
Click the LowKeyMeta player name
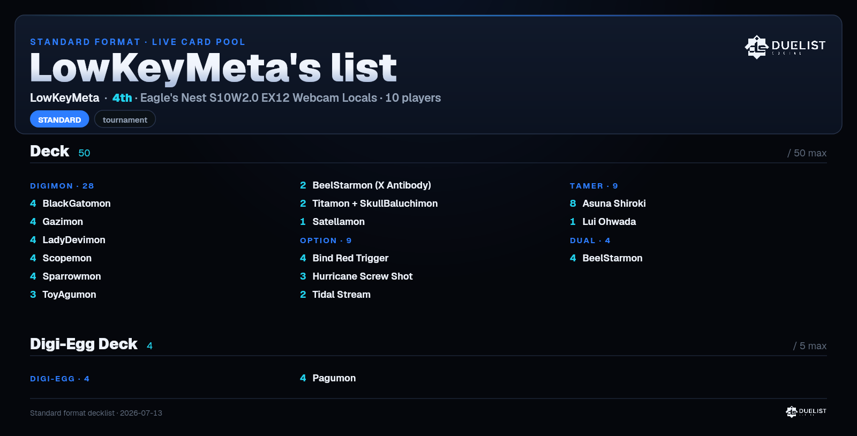coord(64,98)
